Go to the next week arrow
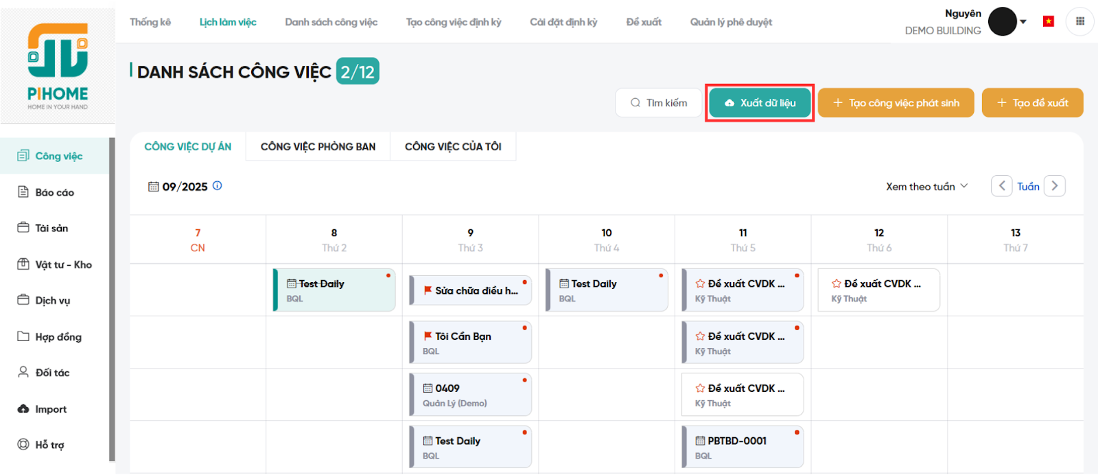1098x475 pixels. pyautogui.click(x=1055, y=186)
